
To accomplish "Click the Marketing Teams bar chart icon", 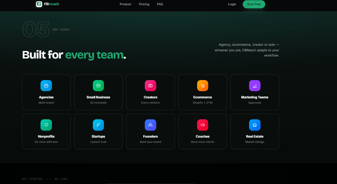I will tap(255, 86).
